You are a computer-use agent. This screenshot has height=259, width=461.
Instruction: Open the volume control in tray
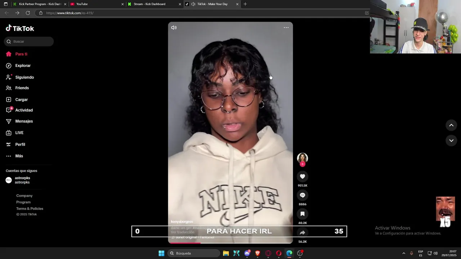(x=435, y=253)
